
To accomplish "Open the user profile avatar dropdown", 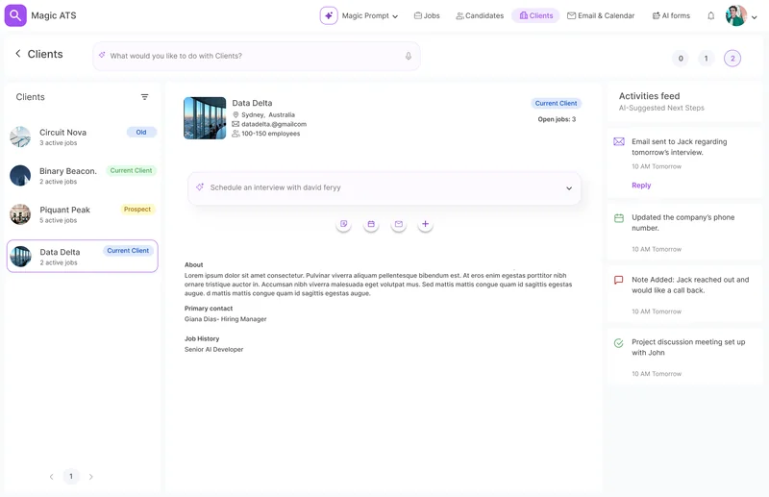I will coord(741,16).
